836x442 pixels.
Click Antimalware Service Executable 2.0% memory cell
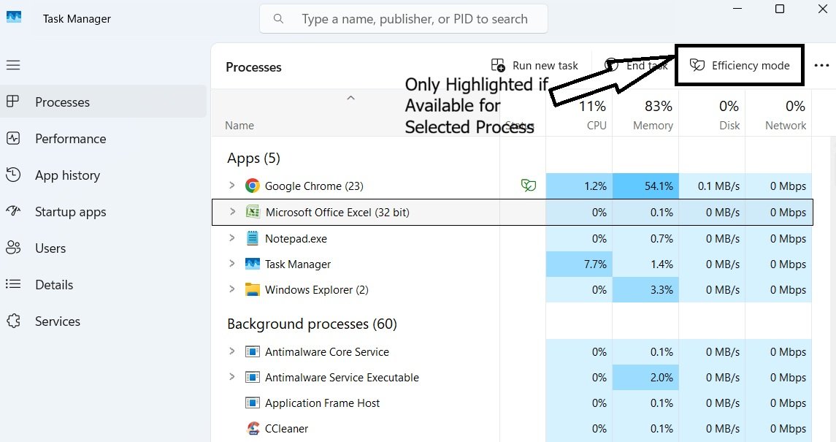[645, 378]
